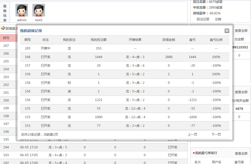Click the 开牌中 status cell

pyautogui.click(x=46, y=48)
